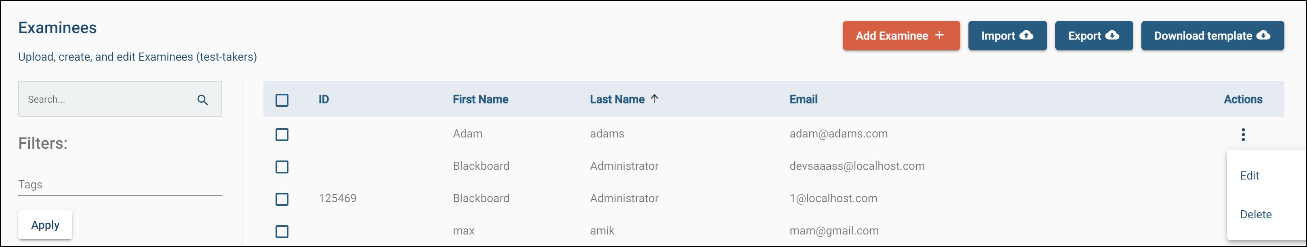Sort the table by First Name
1307x247 pixels.
(480, 99)
